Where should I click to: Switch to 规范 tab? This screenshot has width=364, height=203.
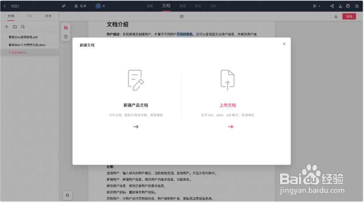tap(198, 6)
